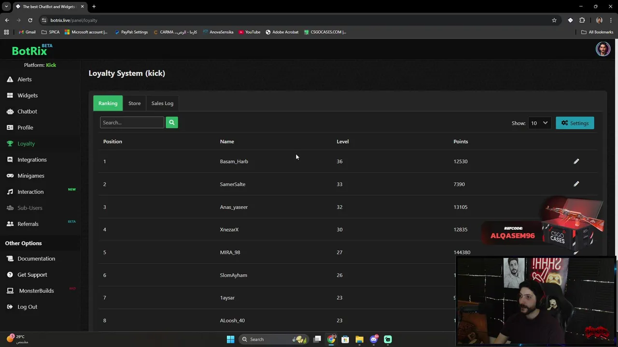
Task: Open File Explorer from the taskbar
Action: 359,339
